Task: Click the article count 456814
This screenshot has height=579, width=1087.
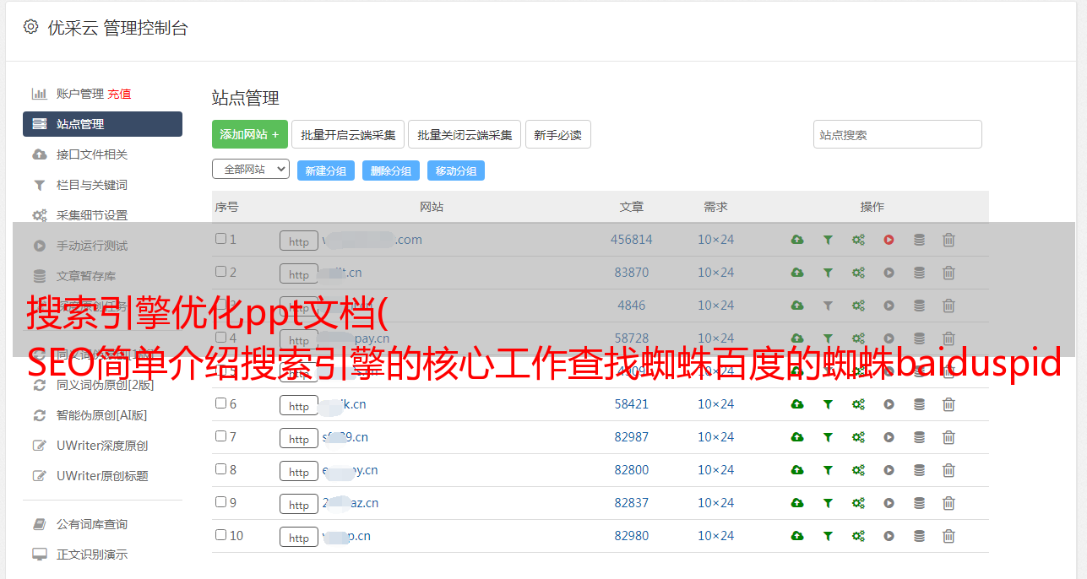Action: (x=632, y=240)
